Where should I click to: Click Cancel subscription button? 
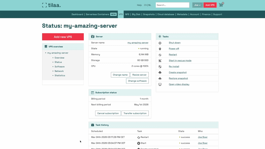coord(108,113)
